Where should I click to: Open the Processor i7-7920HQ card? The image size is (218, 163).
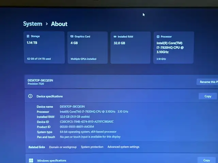(173, 48)
